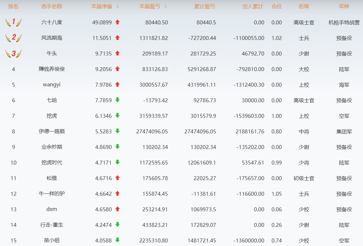Open player dxm

(52, 209)
